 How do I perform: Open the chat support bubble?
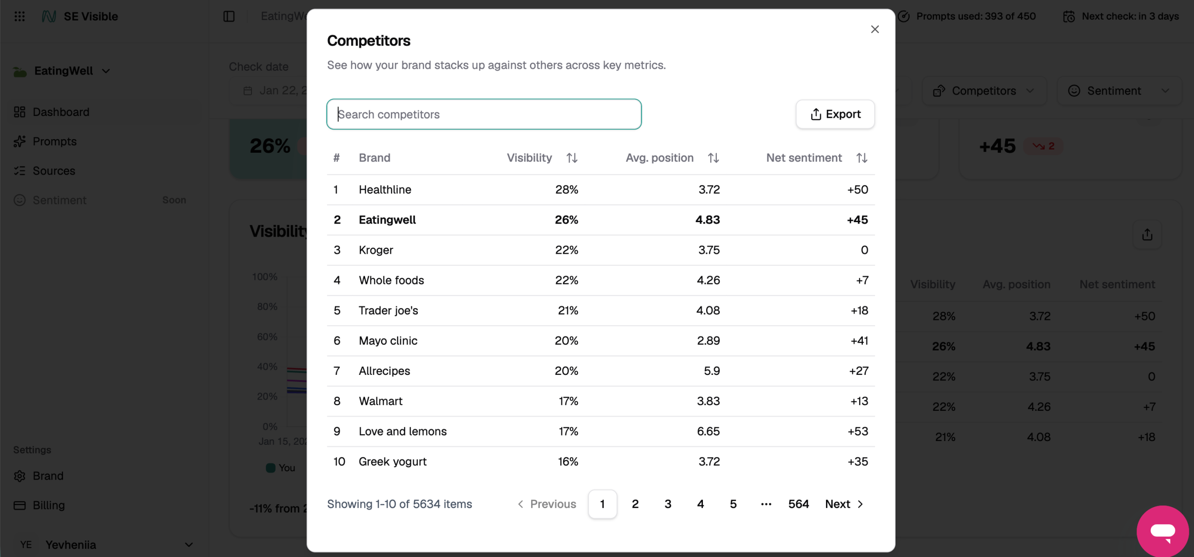(1162, 531)
